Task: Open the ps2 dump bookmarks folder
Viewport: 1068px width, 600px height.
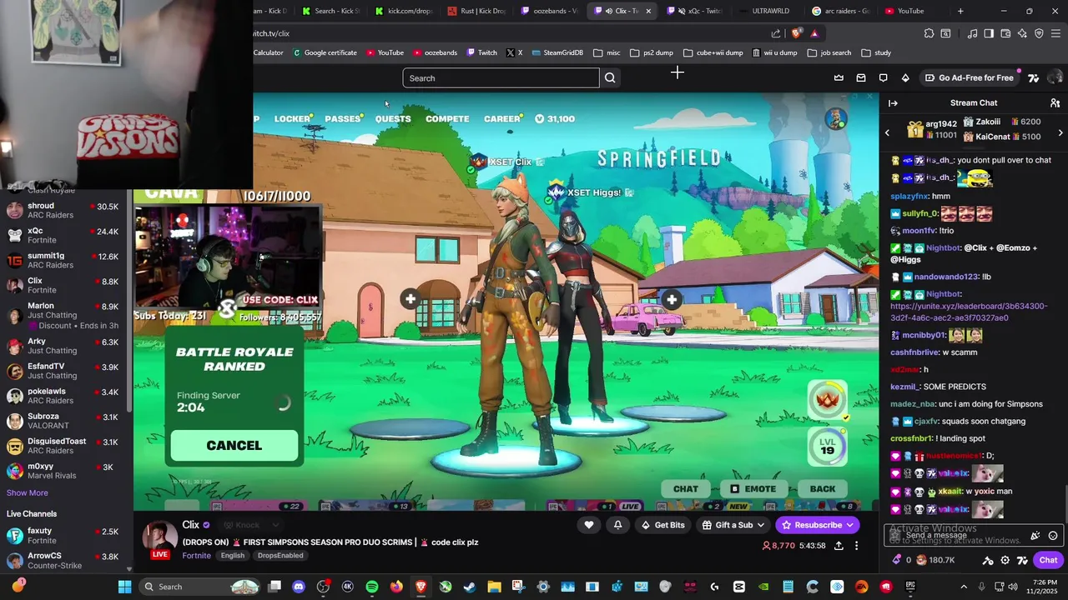Action: 652,52
